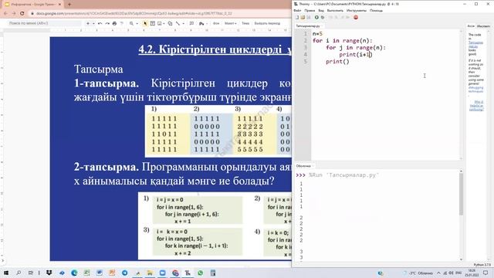Viewport: 494px width, 278px height.
Task: Switch to the Оболочка shell tab
Action: pos(303,166)
